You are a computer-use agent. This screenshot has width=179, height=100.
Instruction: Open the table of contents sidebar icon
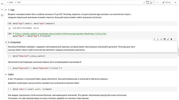pyautogui.click(x=2, y=4)
